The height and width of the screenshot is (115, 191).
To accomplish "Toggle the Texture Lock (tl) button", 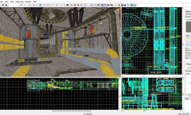I will (92, 5).
